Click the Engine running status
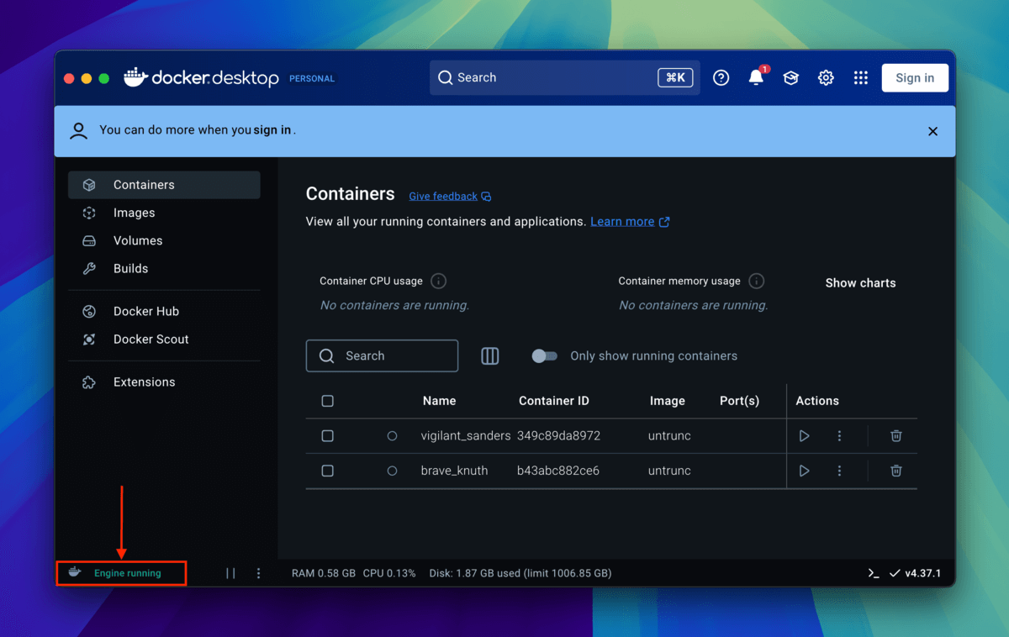Image resolution: width=1009 pixels, height=637 pixels. point(127,573)
